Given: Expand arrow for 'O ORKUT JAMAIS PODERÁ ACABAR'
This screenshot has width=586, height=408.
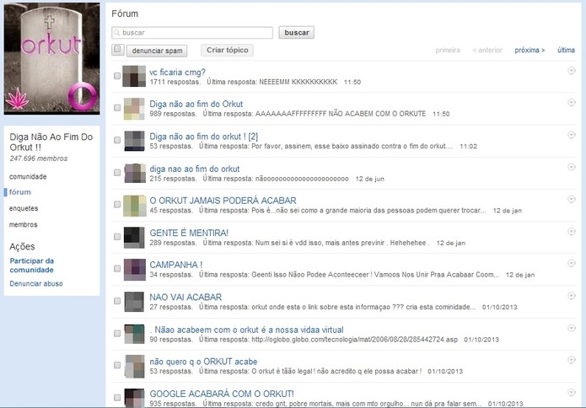Looking at the screenshot, I should 572,199.
